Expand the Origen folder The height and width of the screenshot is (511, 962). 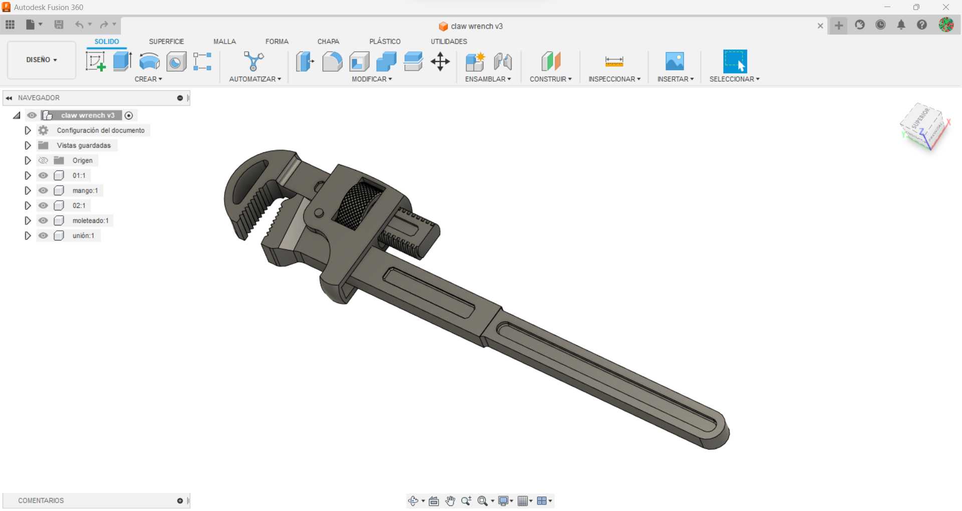28,160
